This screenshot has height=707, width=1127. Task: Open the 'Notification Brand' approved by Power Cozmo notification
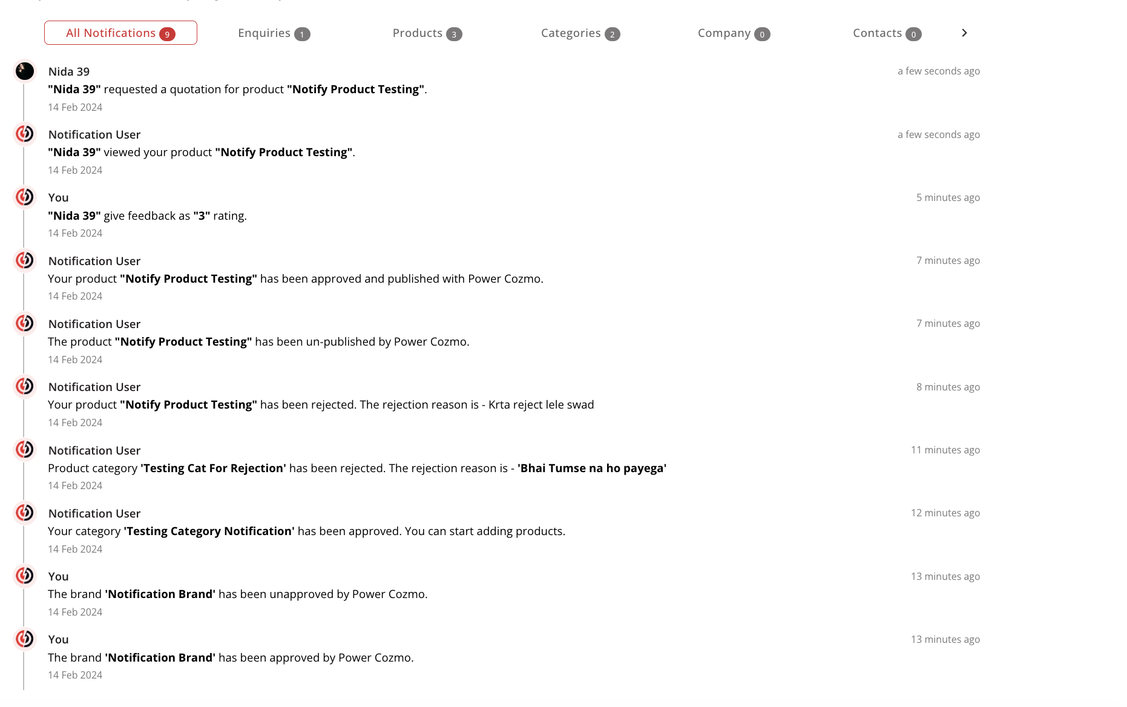(231, 658)
